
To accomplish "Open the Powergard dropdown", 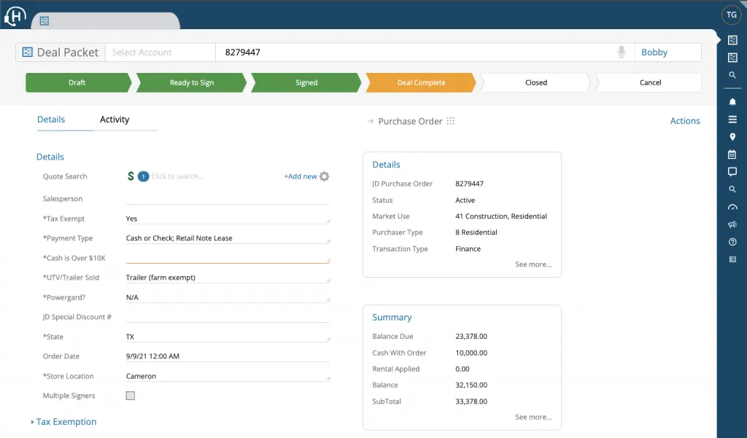I will click(x=228, y=297).
